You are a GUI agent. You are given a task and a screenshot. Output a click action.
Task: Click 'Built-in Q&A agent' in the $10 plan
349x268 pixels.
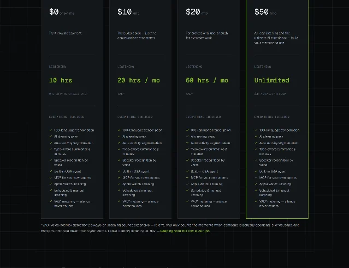pos(136,171)
